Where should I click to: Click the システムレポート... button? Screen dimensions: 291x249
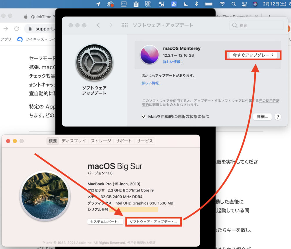tap(105, 222)
